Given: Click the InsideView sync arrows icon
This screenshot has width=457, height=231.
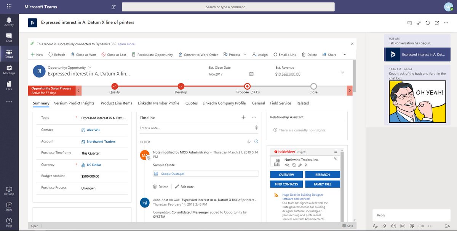Looking at the screenshot, I should pyautogui.click(x=294, y=165).
